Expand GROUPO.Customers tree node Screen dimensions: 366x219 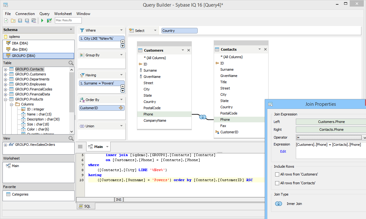click(x=5, y=74)
